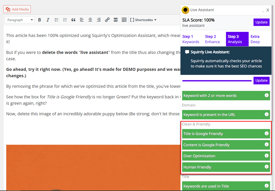Image resolution: width=275 pixels, height=191 pixels.
Task: Select the Step 3 Analysis tab
Action: pos(237,39)
